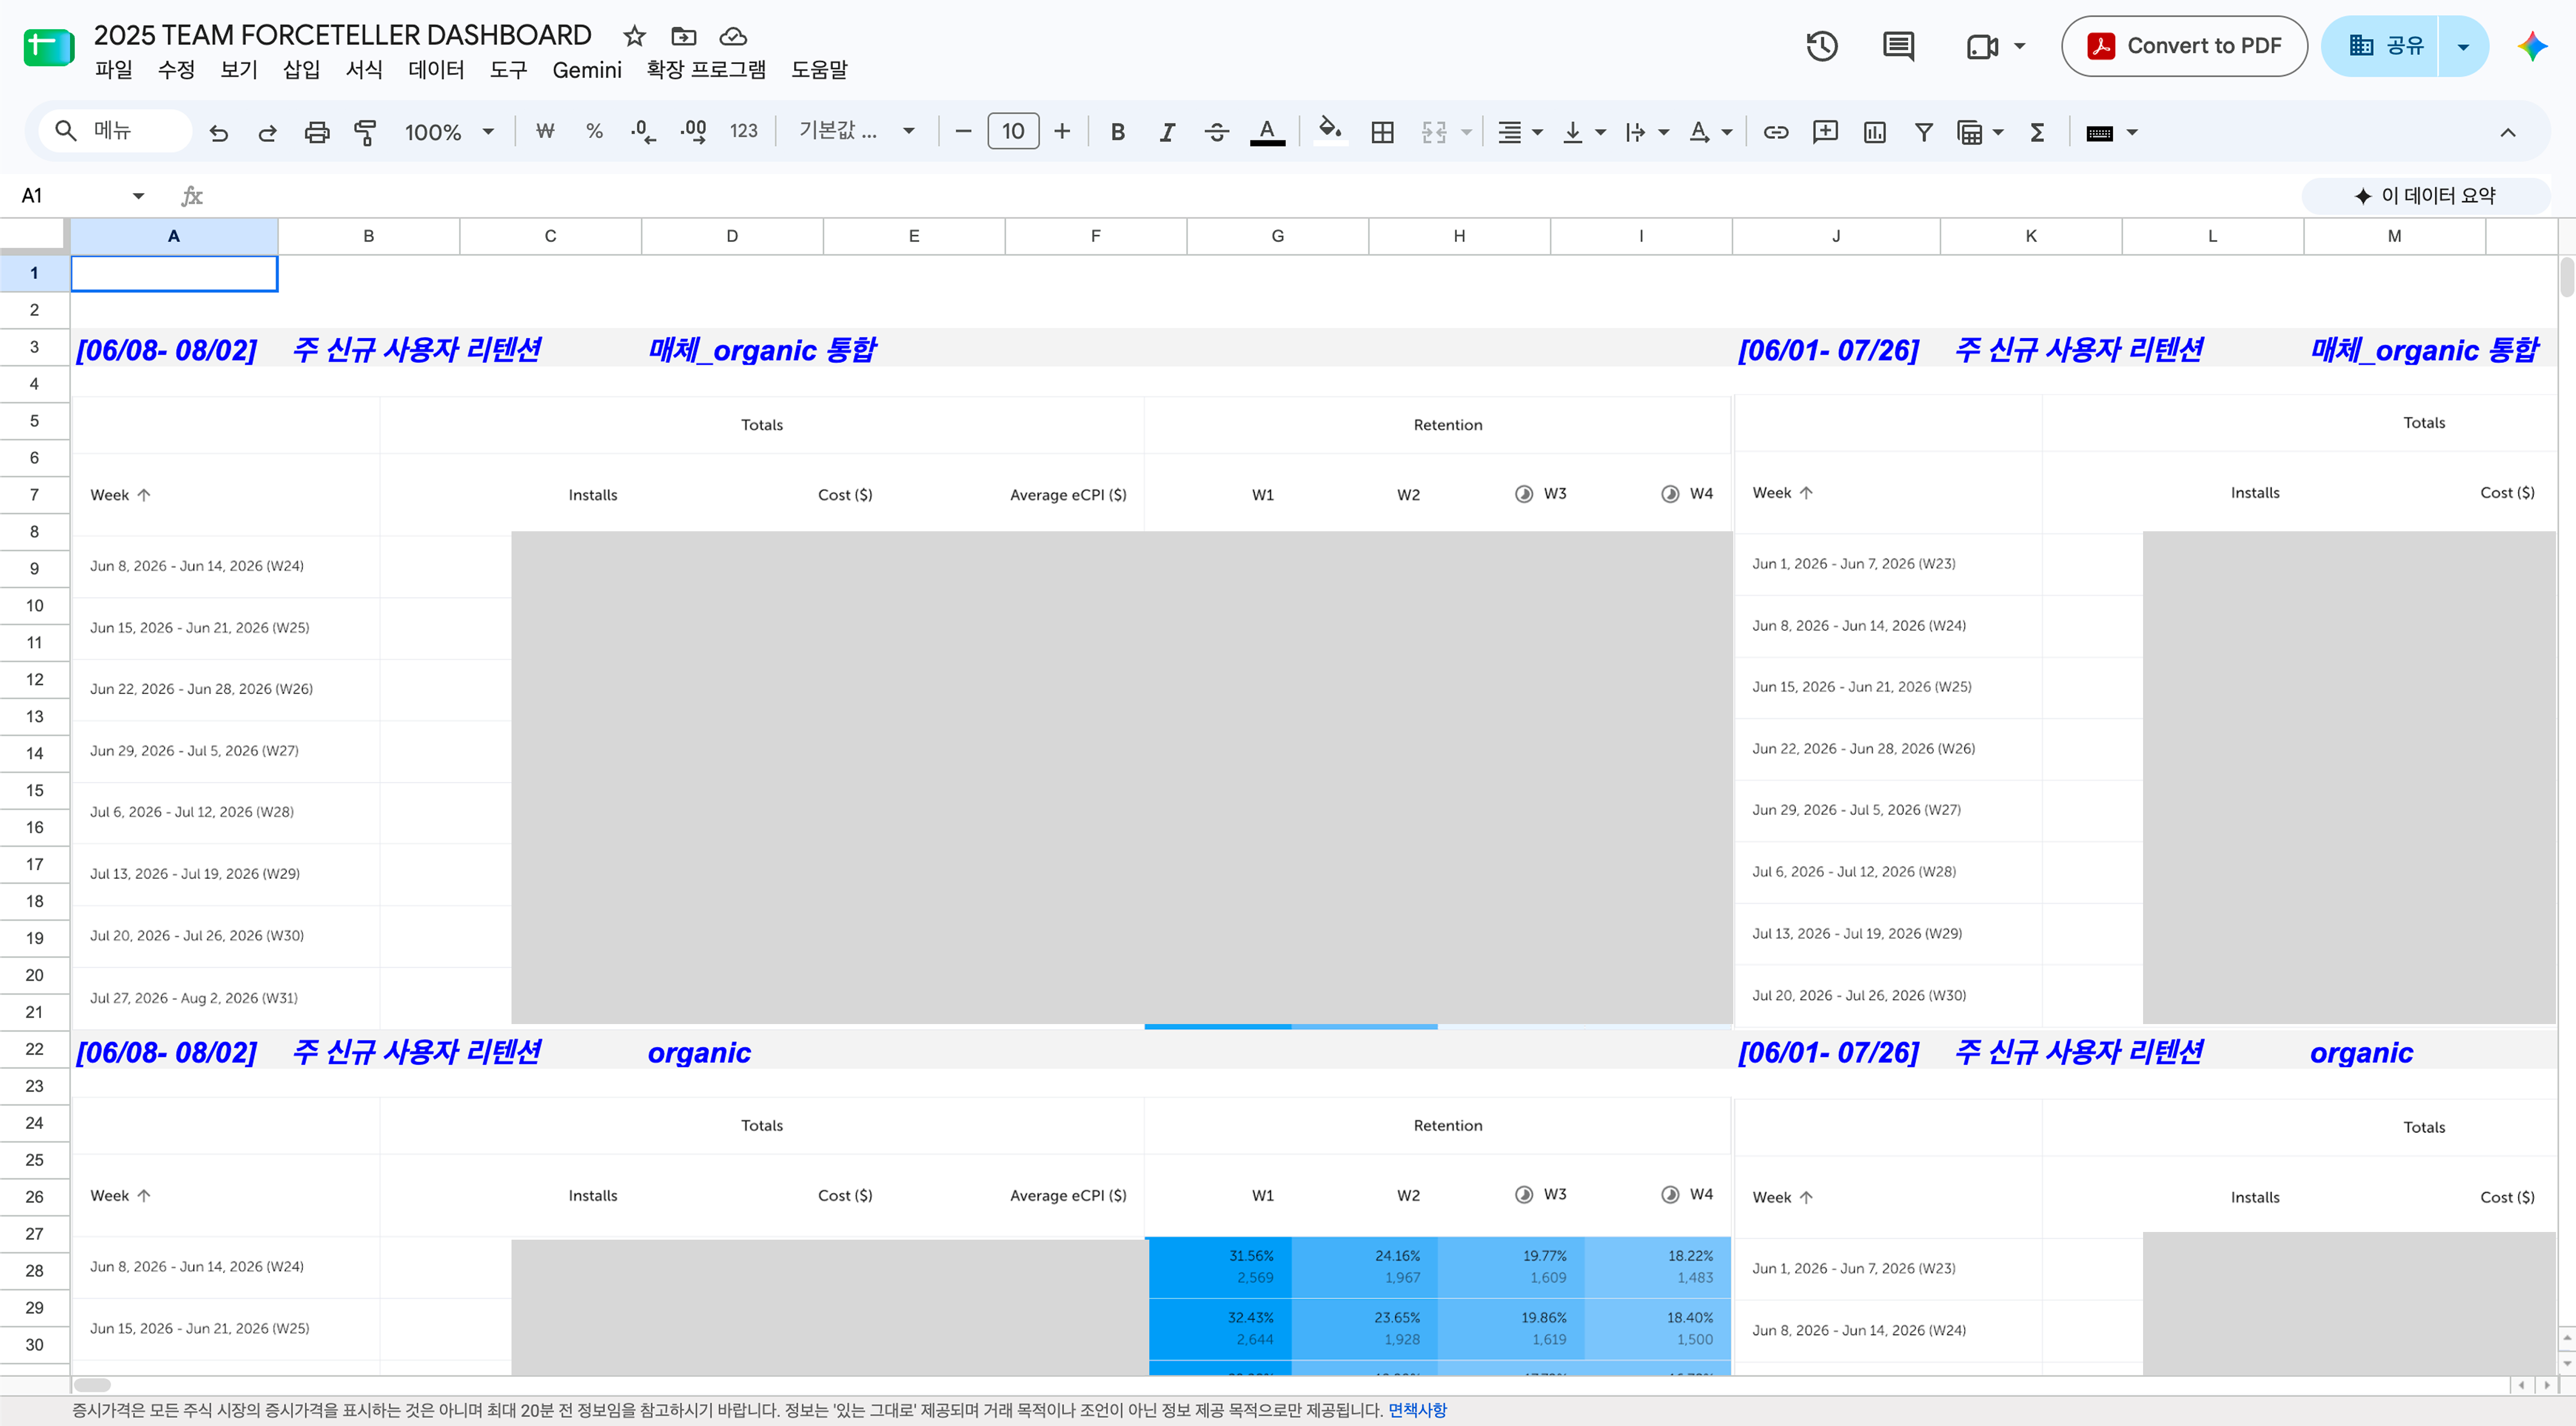Open the 파일 menu
The image size is (2576, 1426).
113,69
